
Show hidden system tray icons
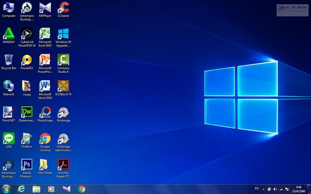(x=263, y=189)
